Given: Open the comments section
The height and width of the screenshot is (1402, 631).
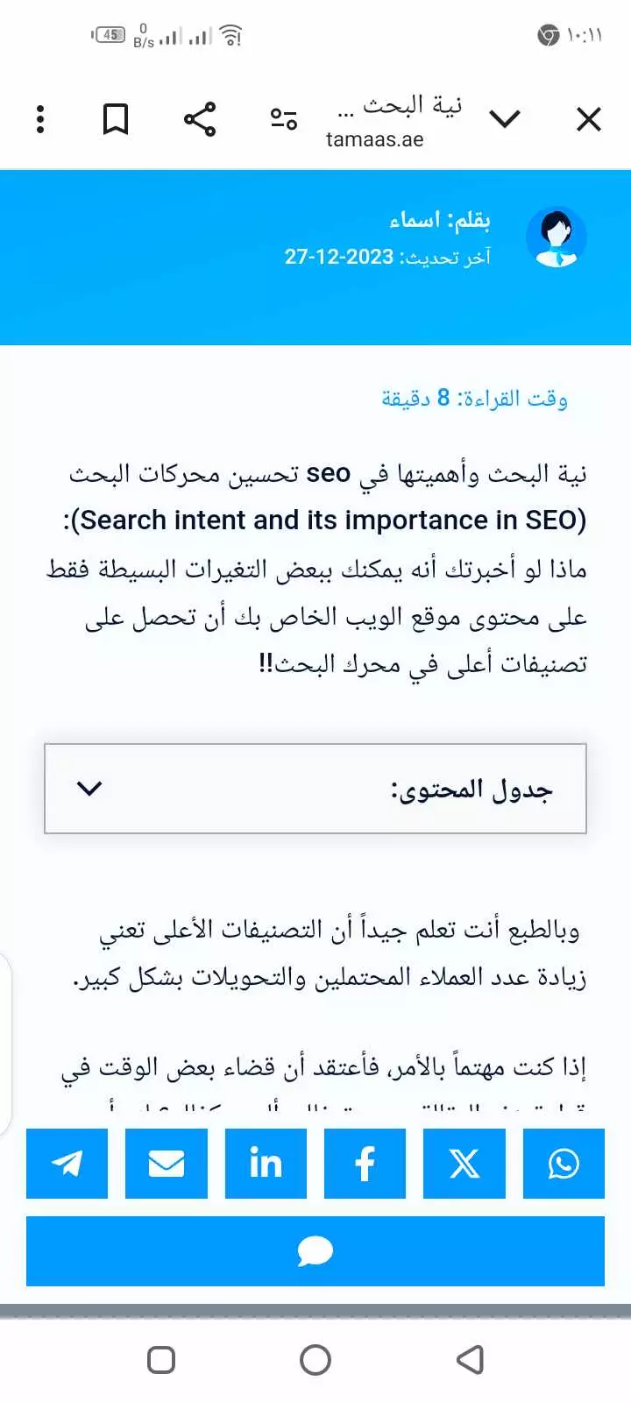Looking at the screenshot, I should [x=315, y=1251].
